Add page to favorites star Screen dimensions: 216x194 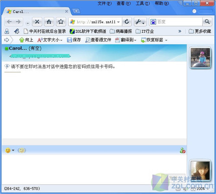[x=61, y=22]
